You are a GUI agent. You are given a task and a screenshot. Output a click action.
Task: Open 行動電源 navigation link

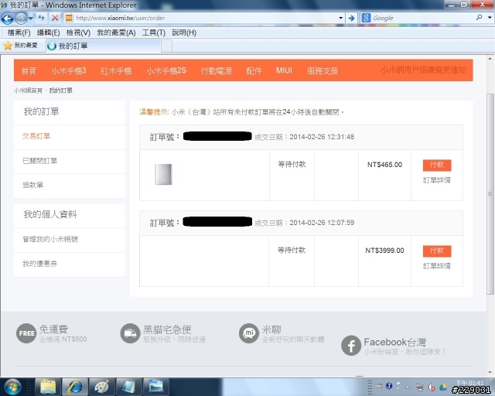tap(217, 70)
